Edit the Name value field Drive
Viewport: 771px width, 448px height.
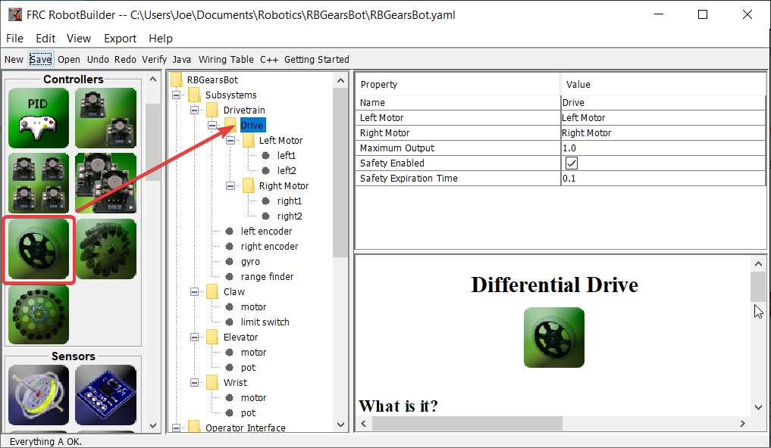(663, 103)
